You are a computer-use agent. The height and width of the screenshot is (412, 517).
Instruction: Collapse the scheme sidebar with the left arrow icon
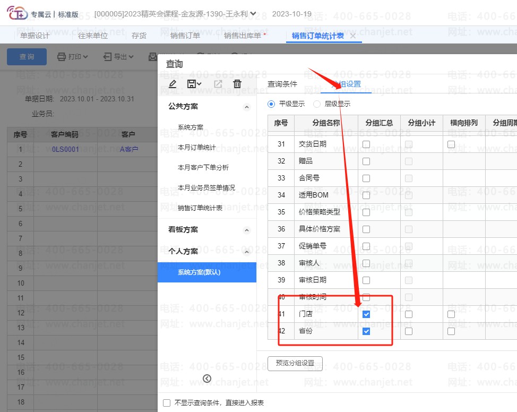pyautogui.click(x=207, y=378)
